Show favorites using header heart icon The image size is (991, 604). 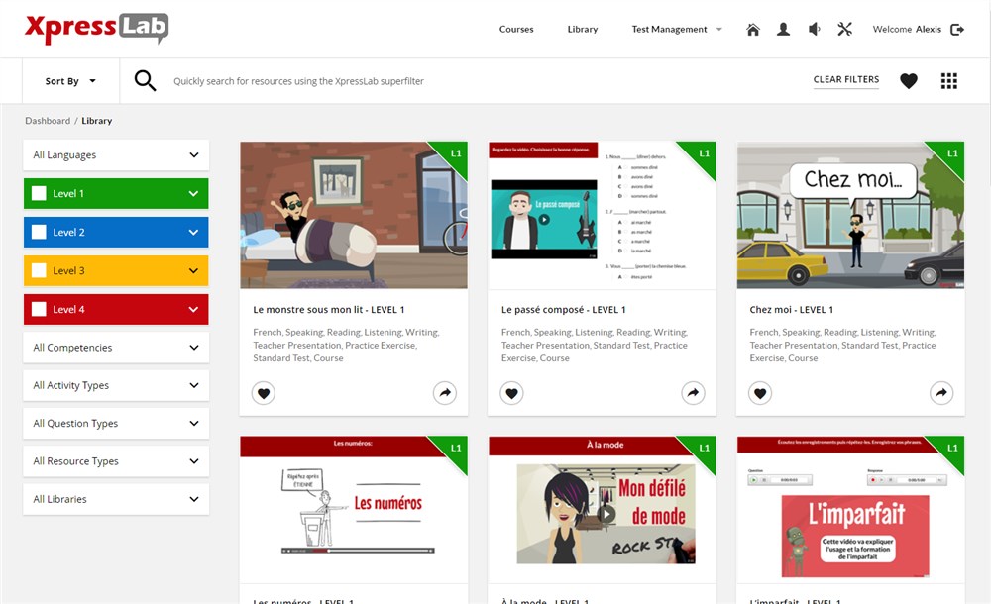(909, 81)
